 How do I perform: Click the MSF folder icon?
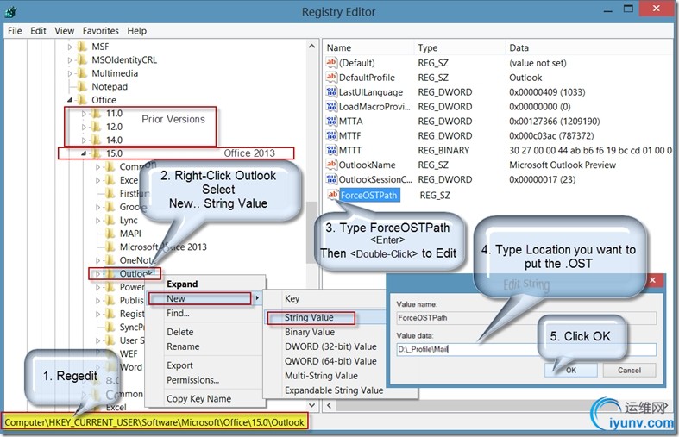click(x=82, y=47)
